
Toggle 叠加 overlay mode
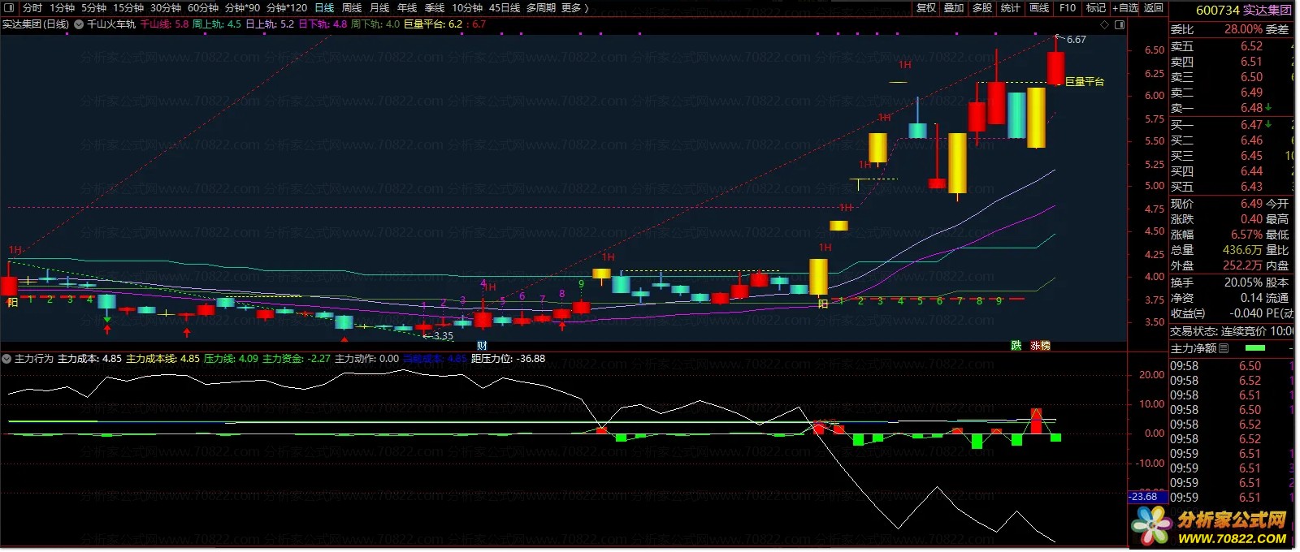(x=953, y=7)
